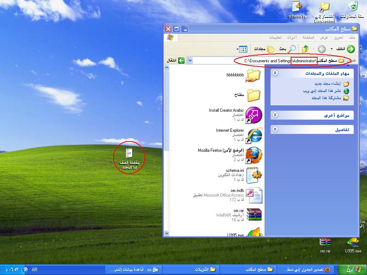Image resolution: width=367 pixels, height=275 pixels.
Task: Click the green Go arrow button
Action: [x=181, y=61]
